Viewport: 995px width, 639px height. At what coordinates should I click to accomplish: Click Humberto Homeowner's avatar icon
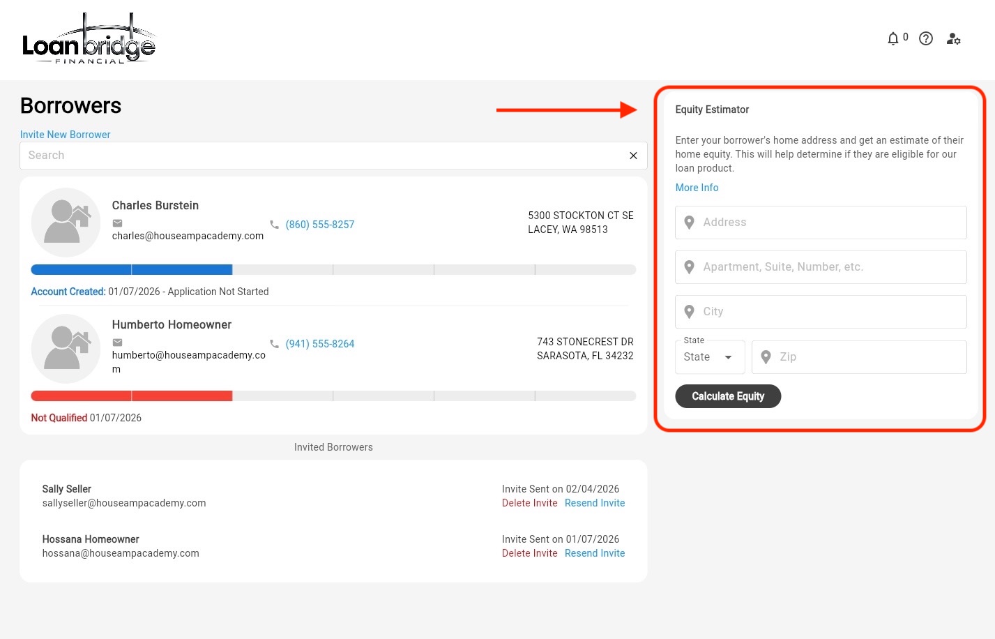(x=66, y=349)
